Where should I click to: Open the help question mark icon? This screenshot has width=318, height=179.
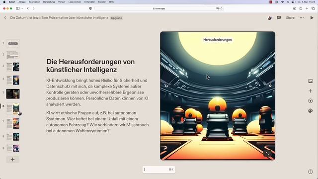point(310,172)
